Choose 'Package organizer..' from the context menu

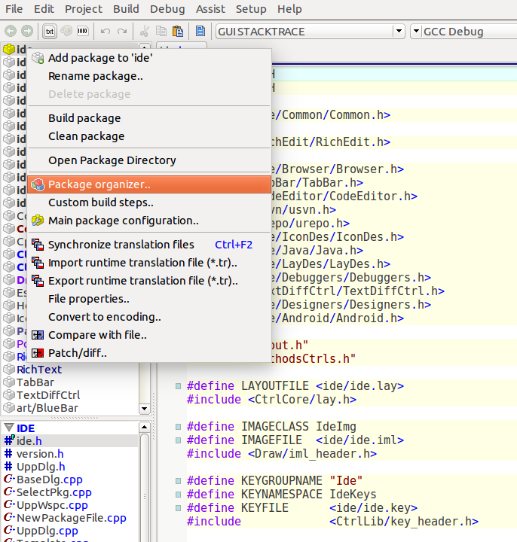[99, 184]
